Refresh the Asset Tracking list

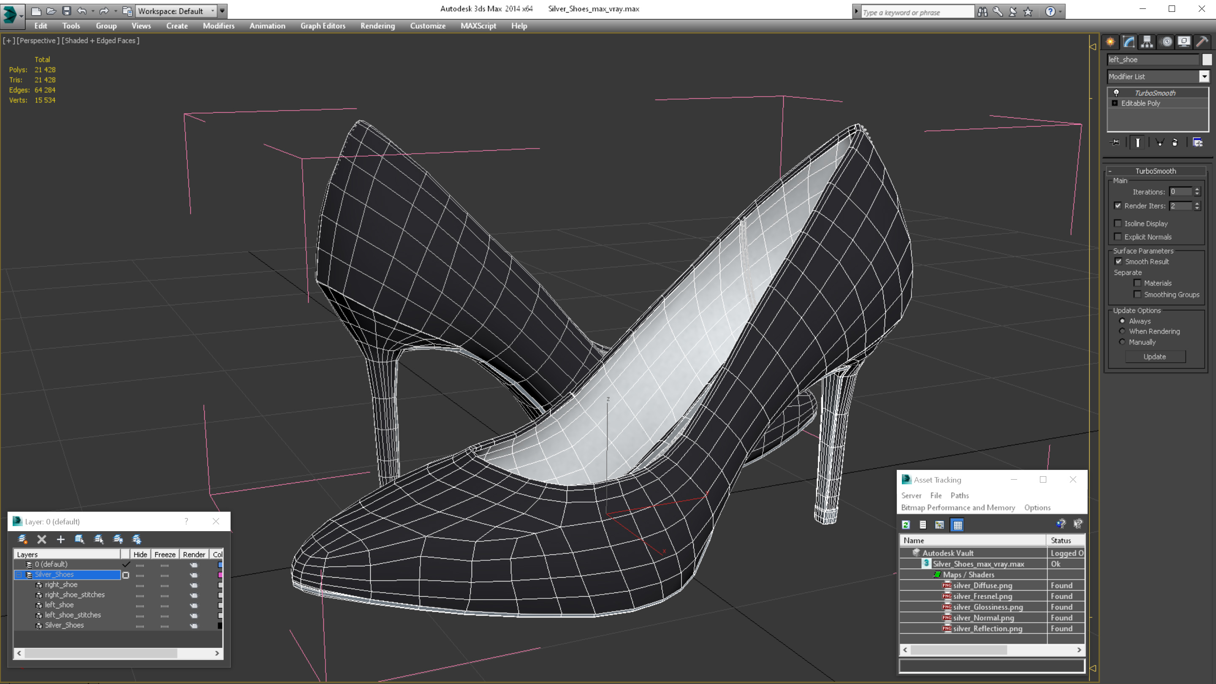[x=906, y=524]
